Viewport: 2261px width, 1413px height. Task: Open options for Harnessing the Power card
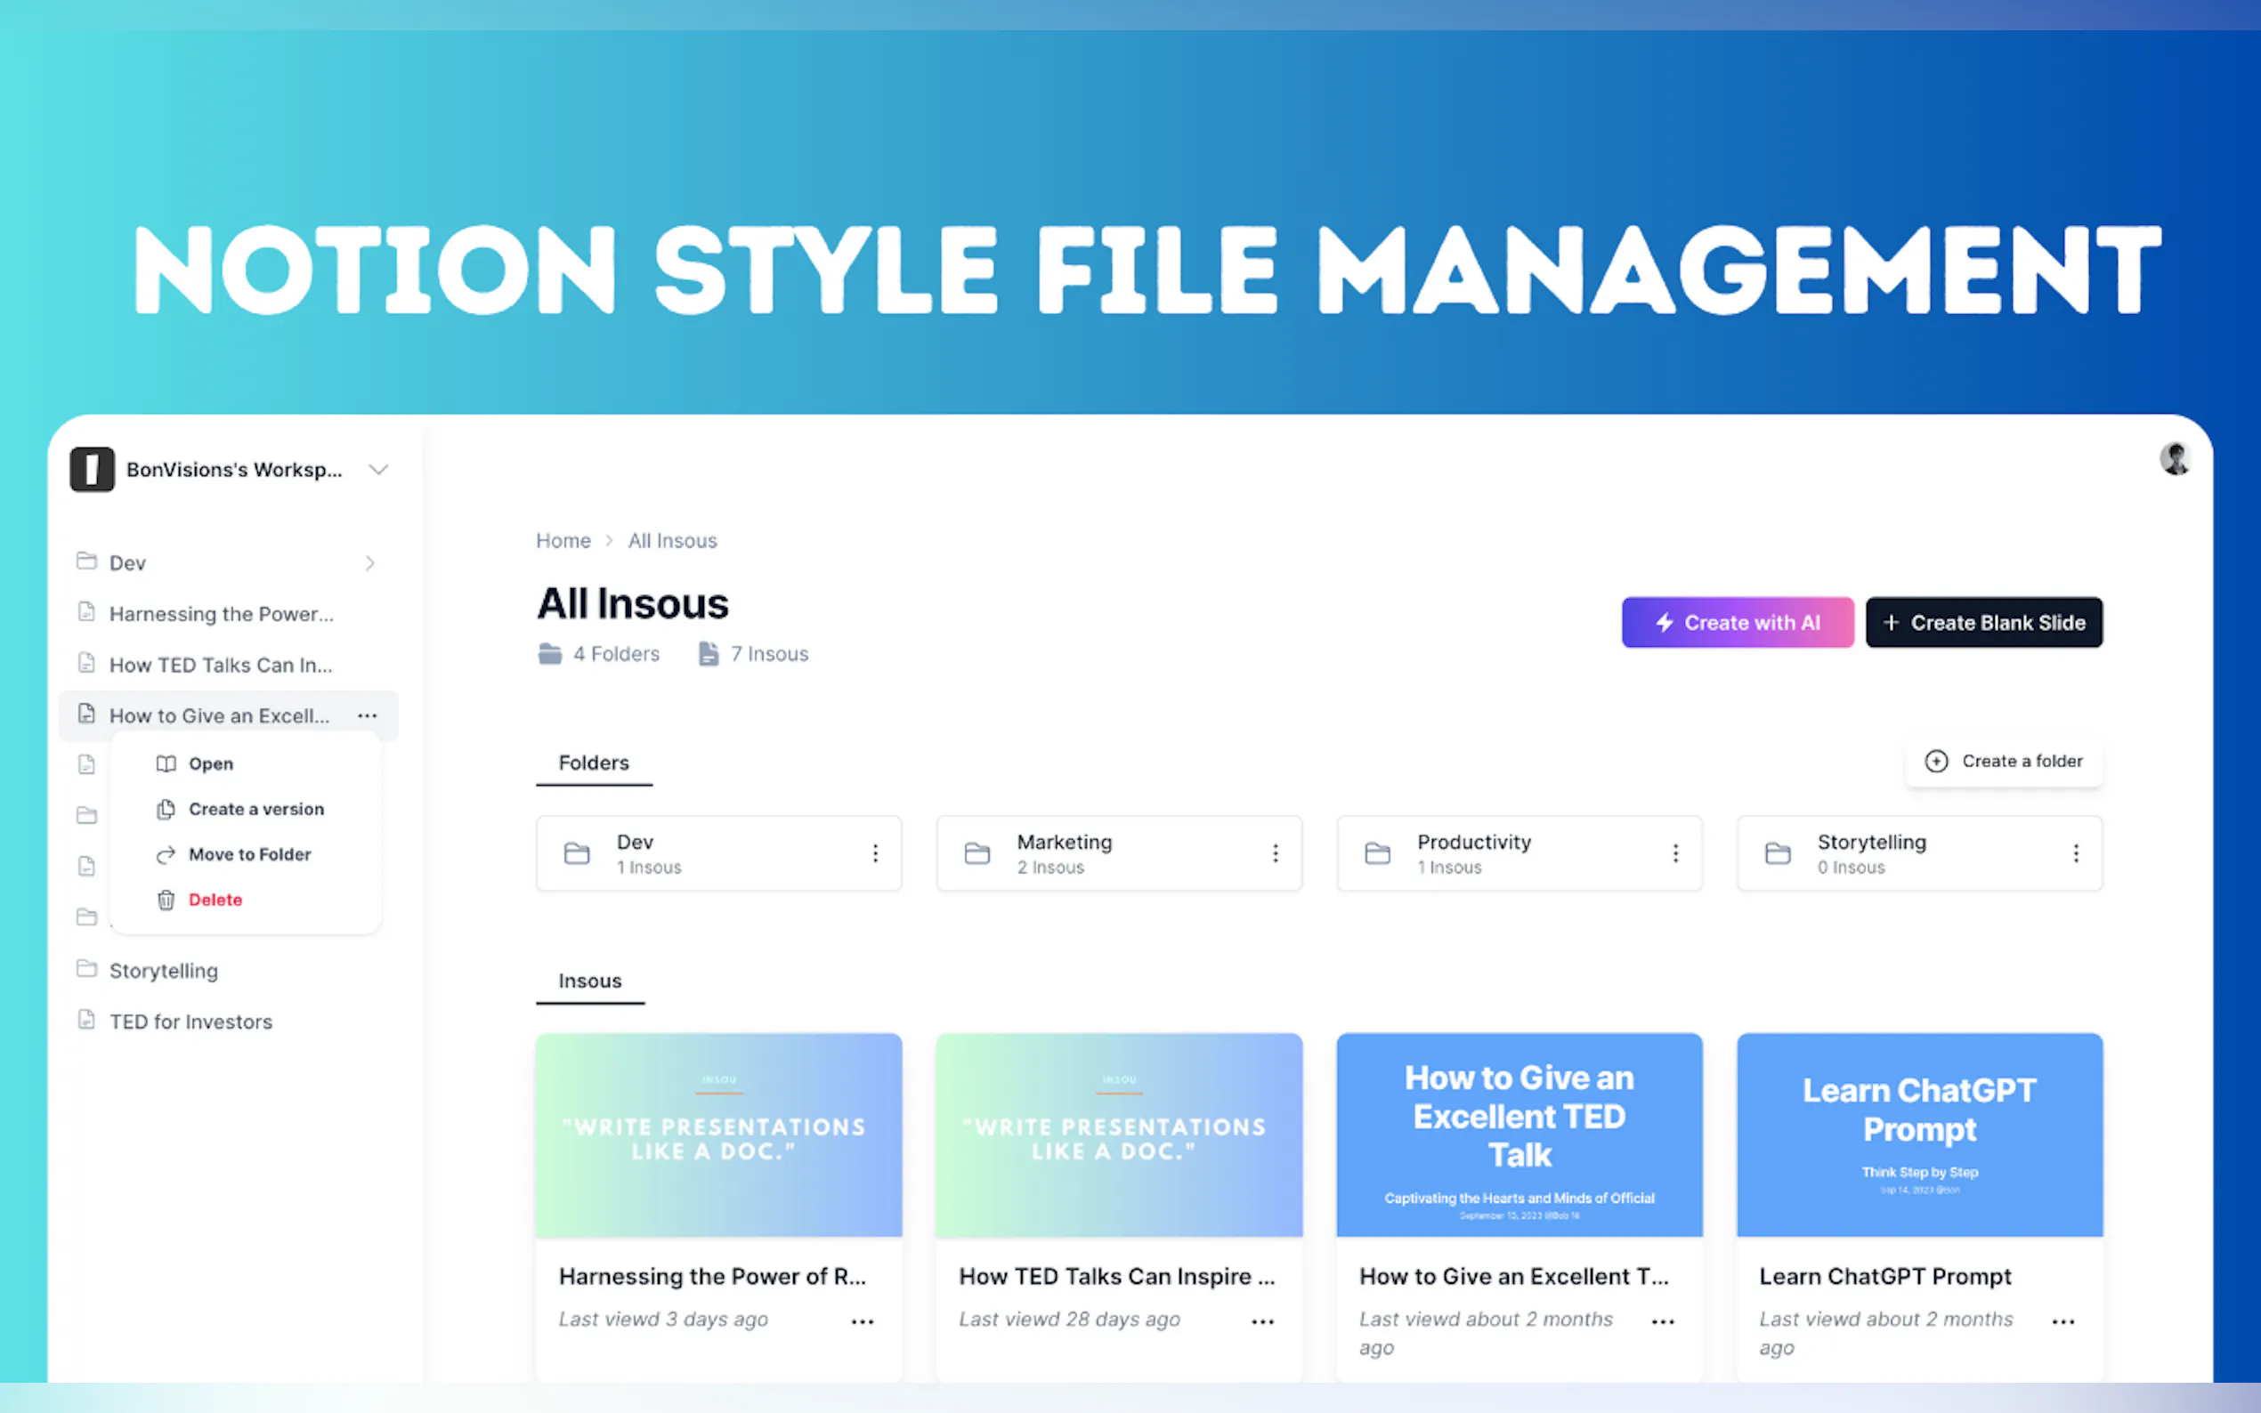(x=862, y=1321)
